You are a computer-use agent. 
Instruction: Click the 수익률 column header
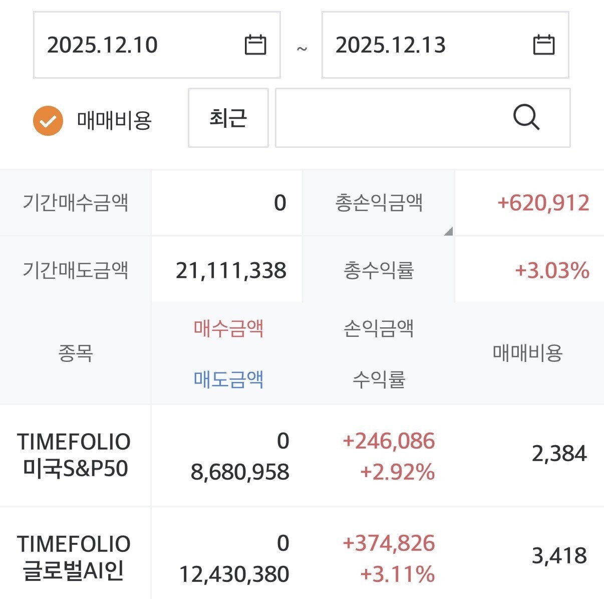click(379, 379)
